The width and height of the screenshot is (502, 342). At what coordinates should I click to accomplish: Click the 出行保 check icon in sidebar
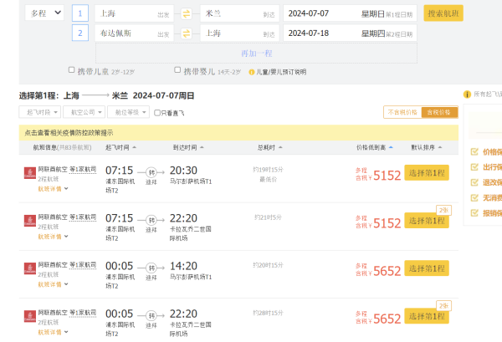(x=474, y=167)
